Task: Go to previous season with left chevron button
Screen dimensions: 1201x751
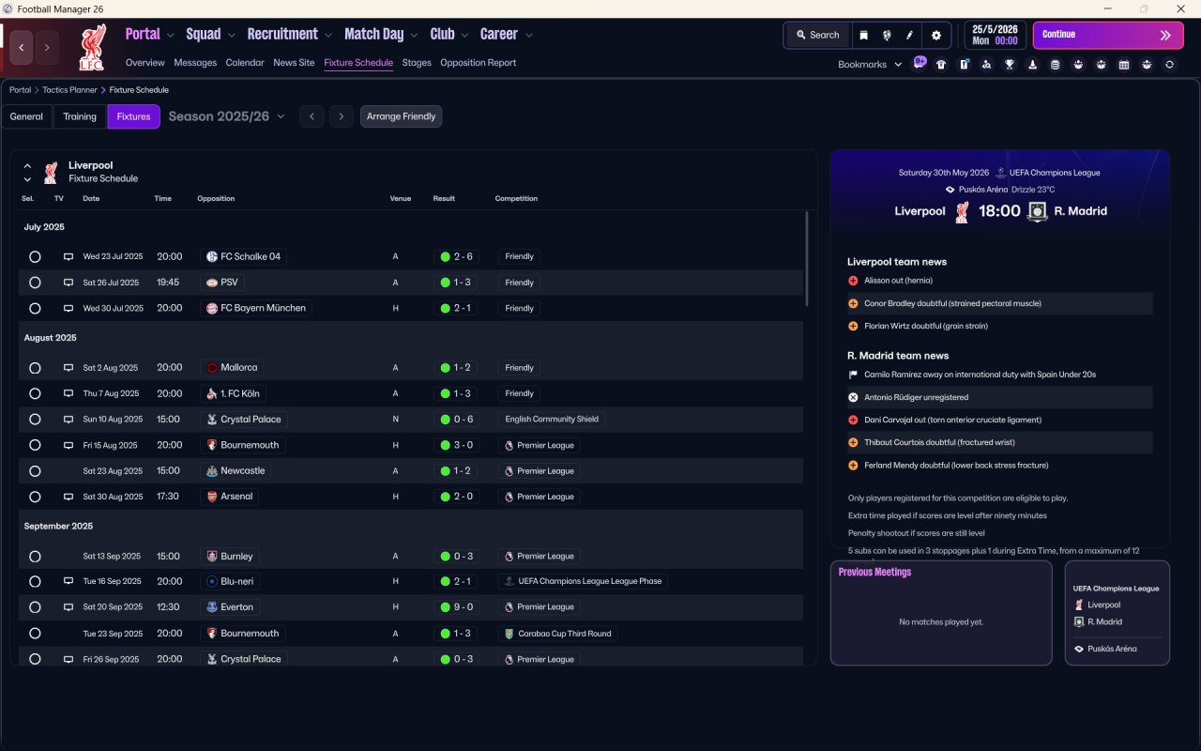Action: tap(312, 116)
